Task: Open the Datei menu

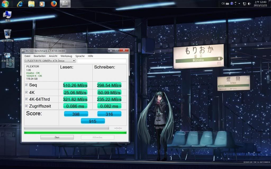Action: coord(27,56)
